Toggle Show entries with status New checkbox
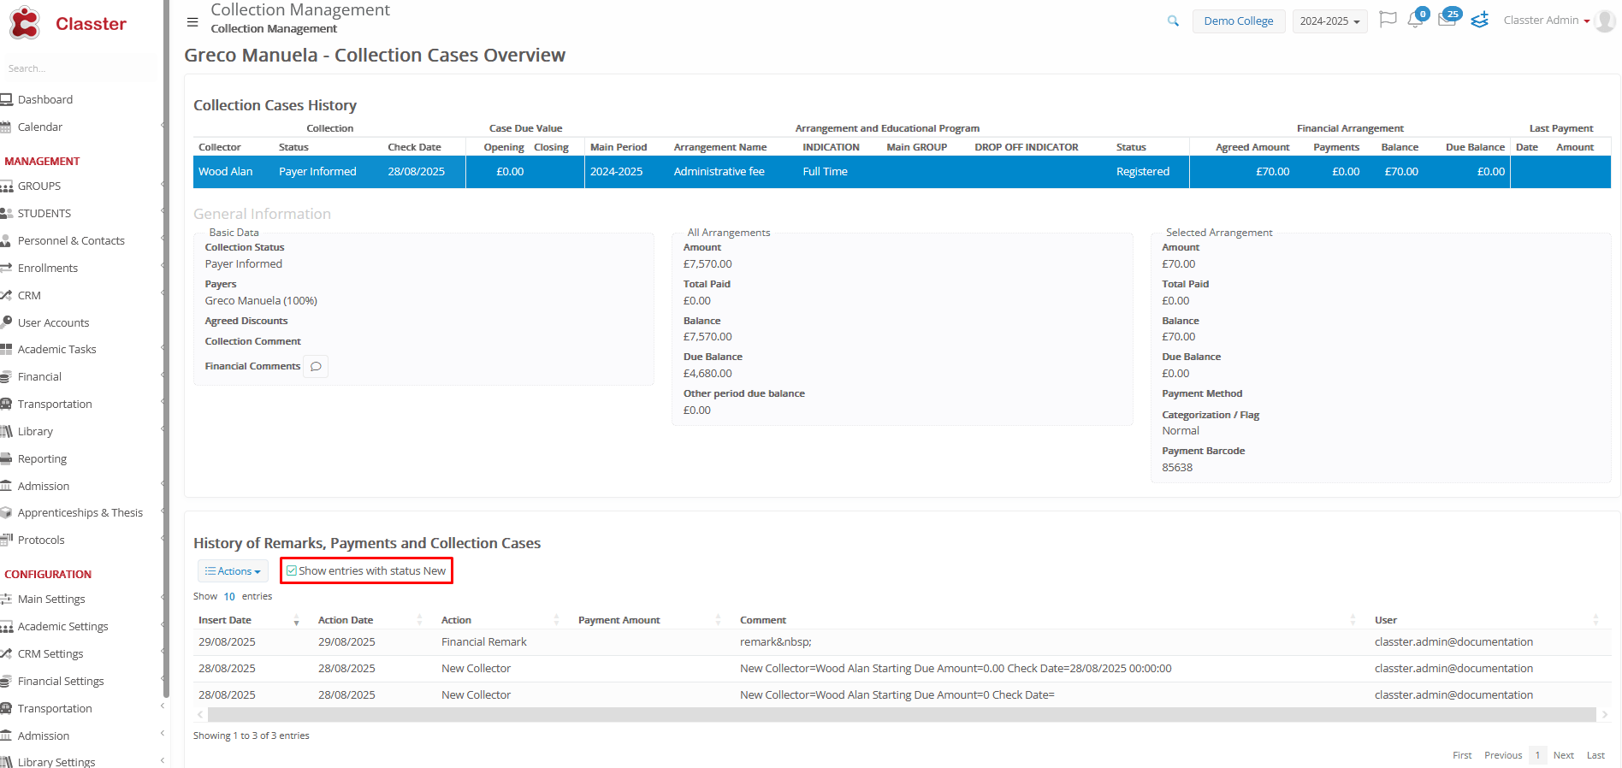This screenshot has width=1622, height=768. pyautogui.click(x=292, y=570)
